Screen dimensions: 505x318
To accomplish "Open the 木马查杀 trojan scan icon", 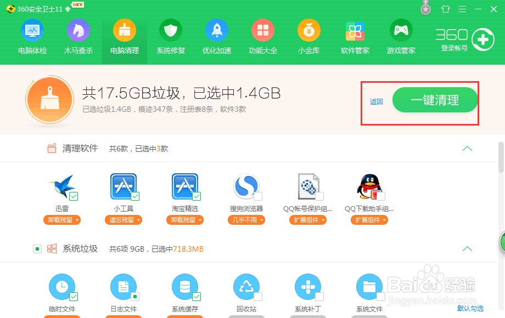I will [78, 31].
